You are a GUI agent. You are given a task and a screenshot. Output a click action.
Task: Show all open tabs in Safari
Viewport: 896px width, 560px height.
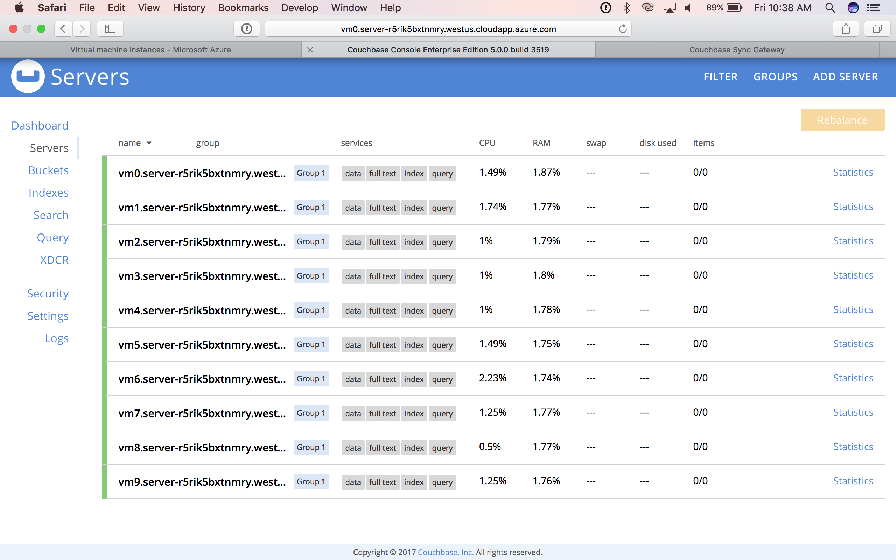tap(877, 28)
